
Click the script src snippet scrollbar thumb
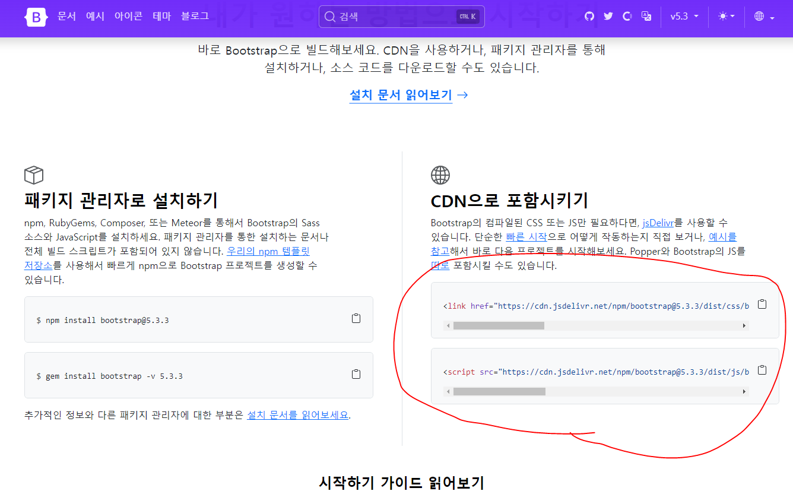(499, 392)
